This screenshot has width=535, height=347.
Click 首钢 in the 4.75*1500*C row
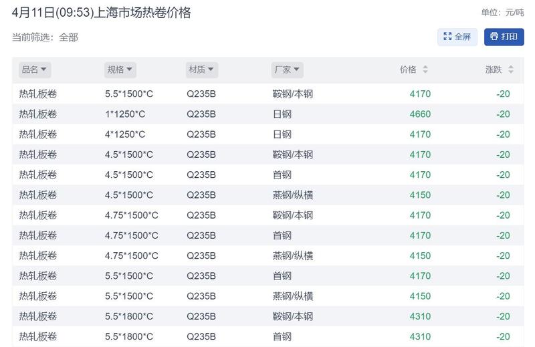point(282,235)
